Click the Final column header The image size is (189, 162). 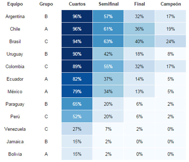(x=139, y=4)
